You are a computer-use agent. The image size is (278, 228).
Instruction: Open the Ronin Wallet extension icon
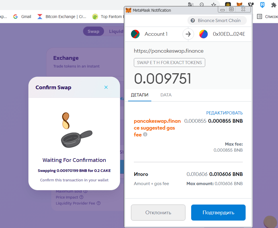click(x=262, y=5)
